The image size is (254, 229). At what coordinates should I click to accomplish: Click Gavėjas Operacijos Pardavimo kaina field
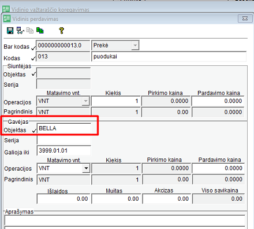(x=218, y=168)
